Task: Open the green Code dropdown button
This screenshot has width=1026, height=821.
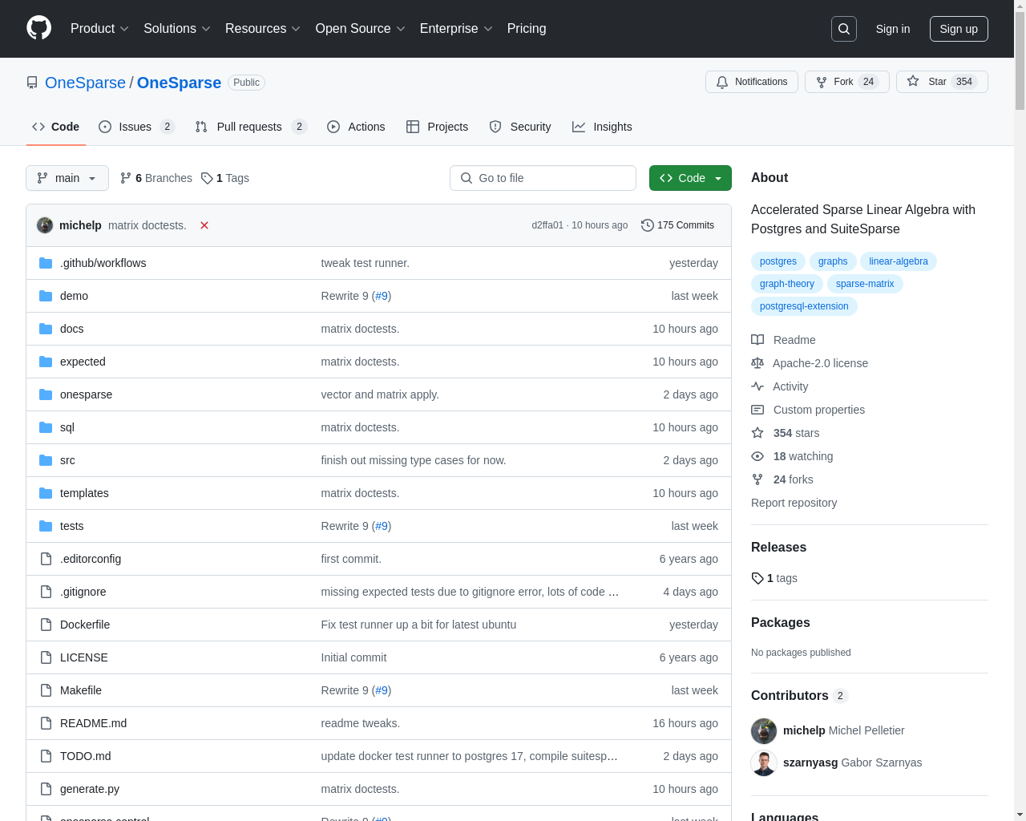Action: tap(690, 178)
